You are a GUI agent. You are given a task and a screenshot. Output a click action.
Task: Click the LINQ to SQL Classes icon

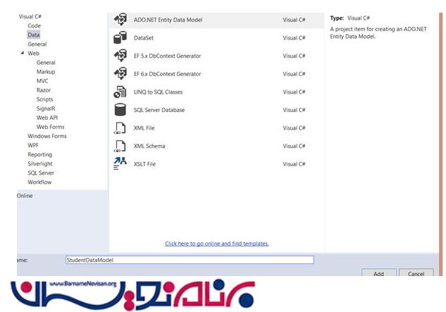tap(120, 92)
